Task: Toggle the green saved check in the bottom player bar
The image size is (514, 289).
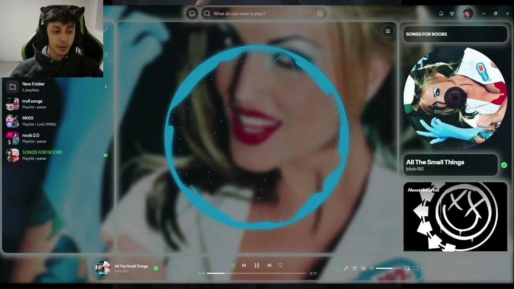Action: pos(156,268)
